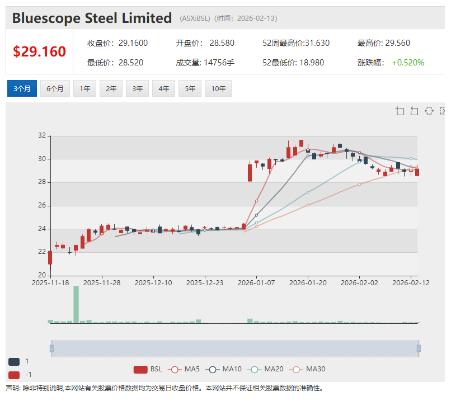Choose the 4年 range tab

pyautogui.click(x=163, y=88)
